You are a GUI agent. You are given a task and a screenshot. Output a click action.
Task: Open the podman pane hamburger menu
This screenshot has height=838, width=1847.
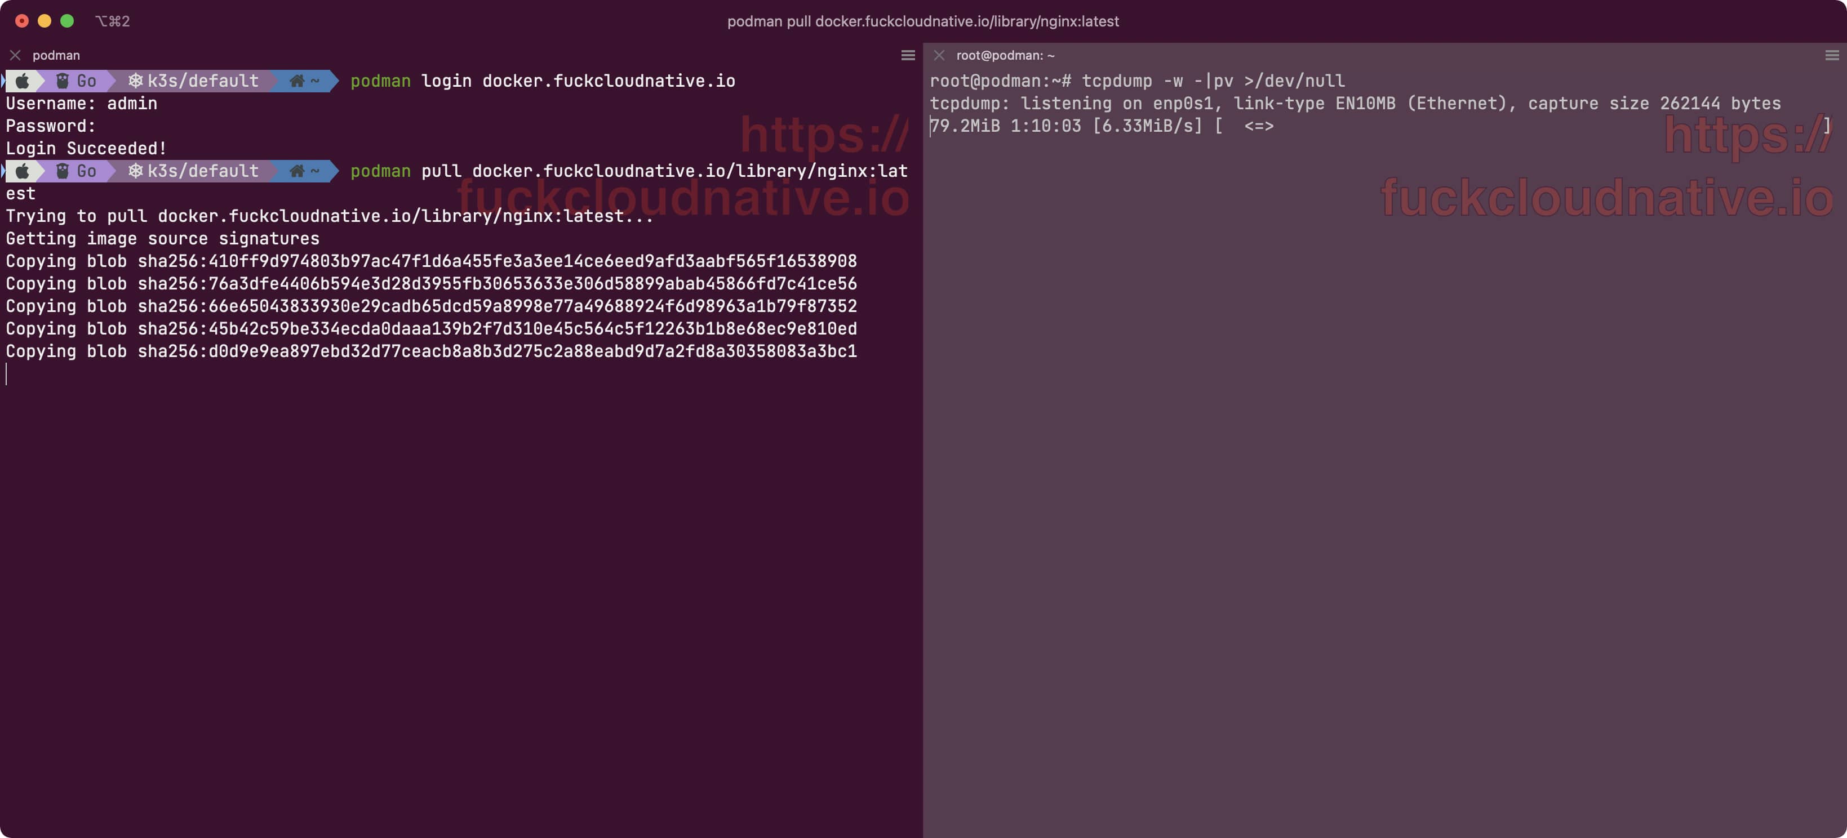[908, 55]
